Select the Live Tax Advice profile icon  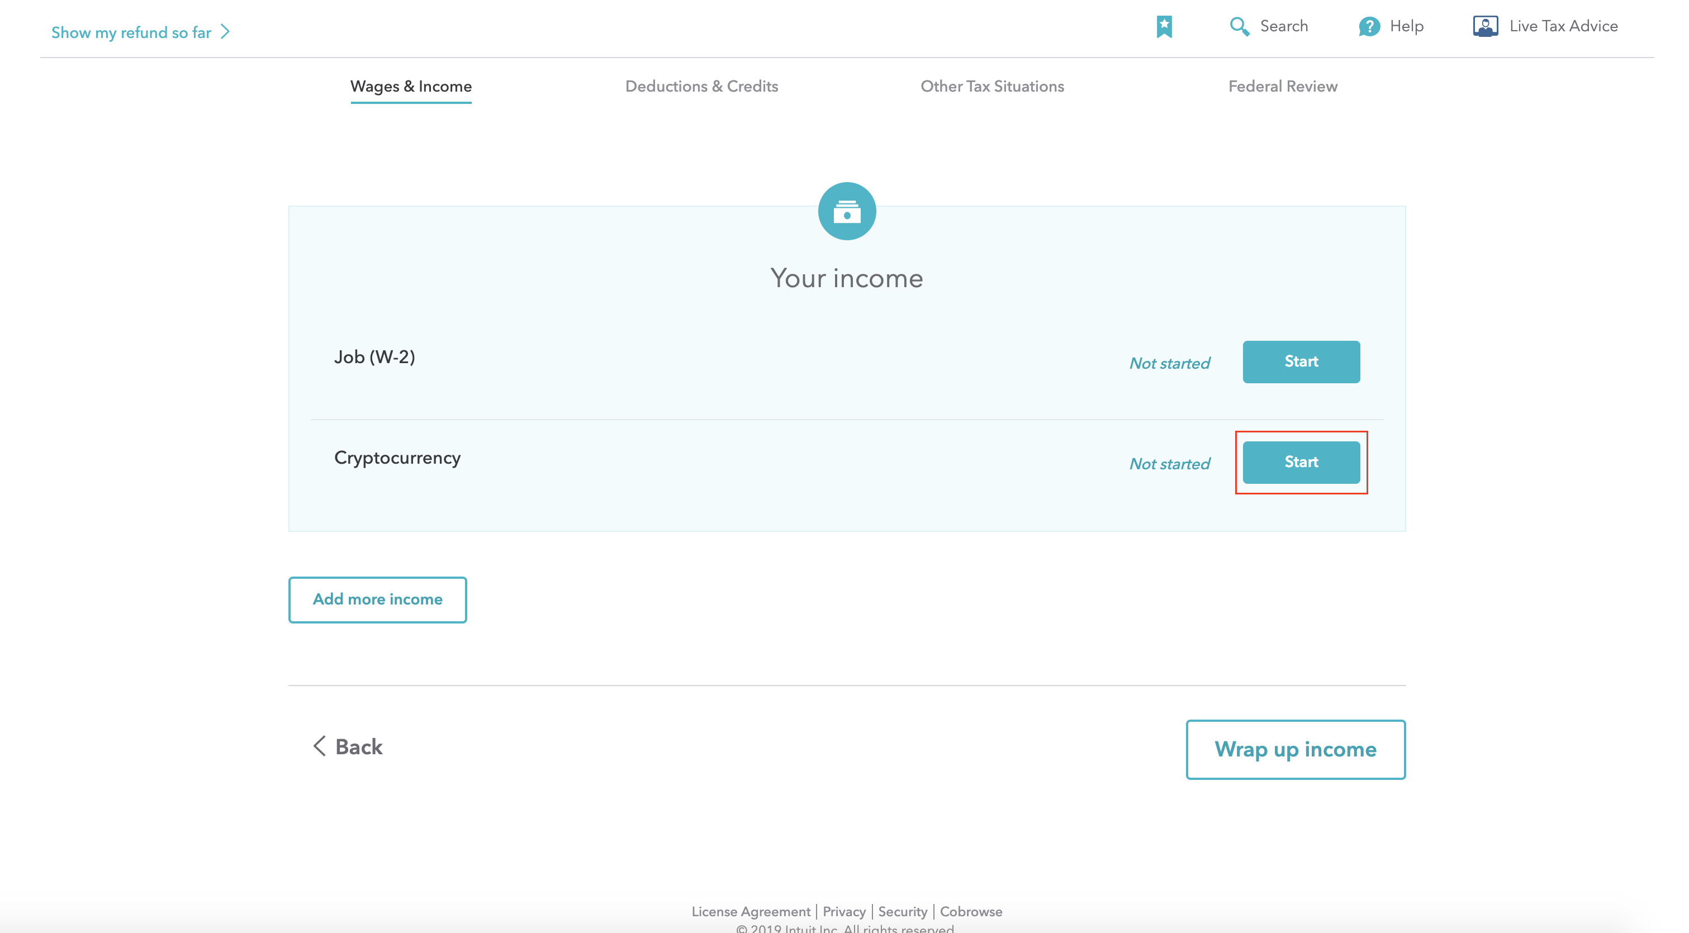(1486, 25)
